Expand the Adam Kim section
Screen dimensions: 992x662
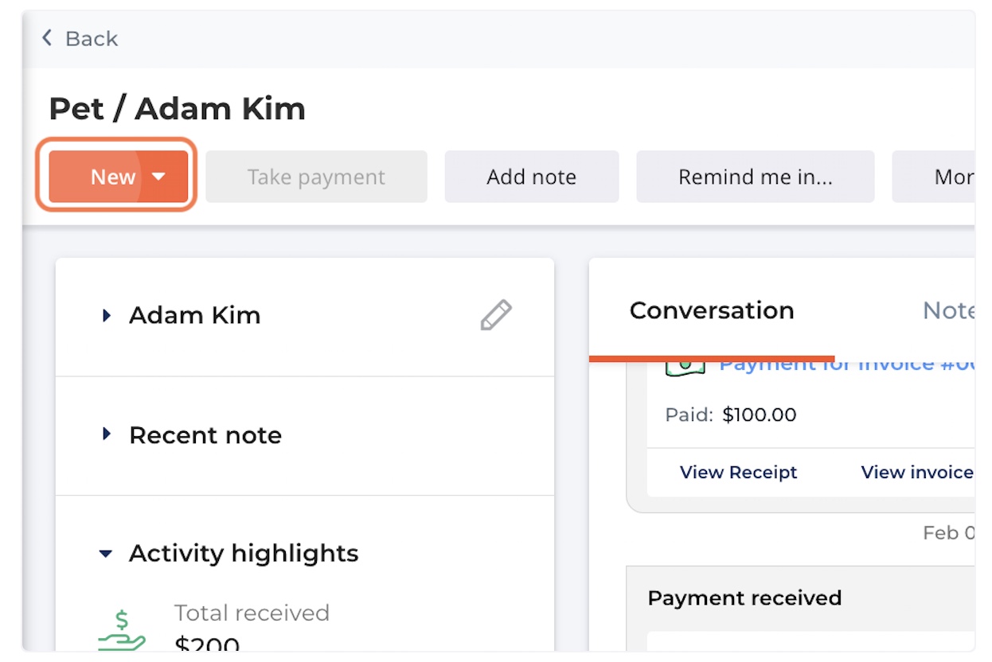coord(107,316)
